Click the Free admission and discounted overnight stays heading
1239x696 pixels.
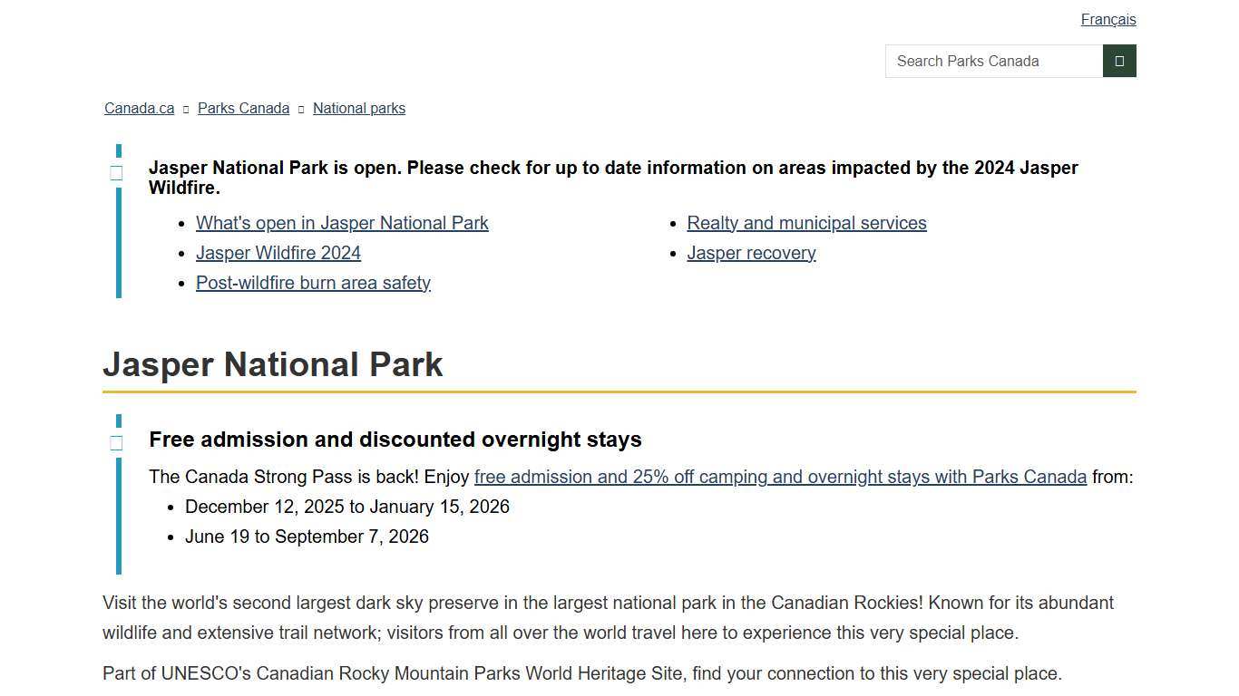[x=395, y=440]
